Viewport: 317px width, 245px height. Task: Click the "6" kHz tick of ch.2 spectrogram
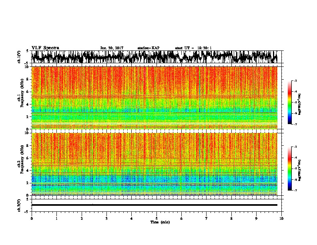(28, 158)
